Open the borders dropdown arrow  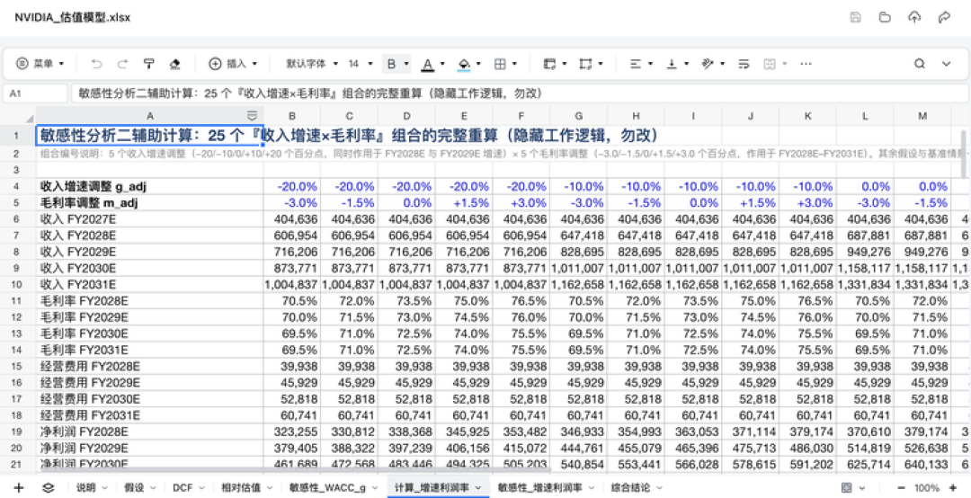point(514,64)
